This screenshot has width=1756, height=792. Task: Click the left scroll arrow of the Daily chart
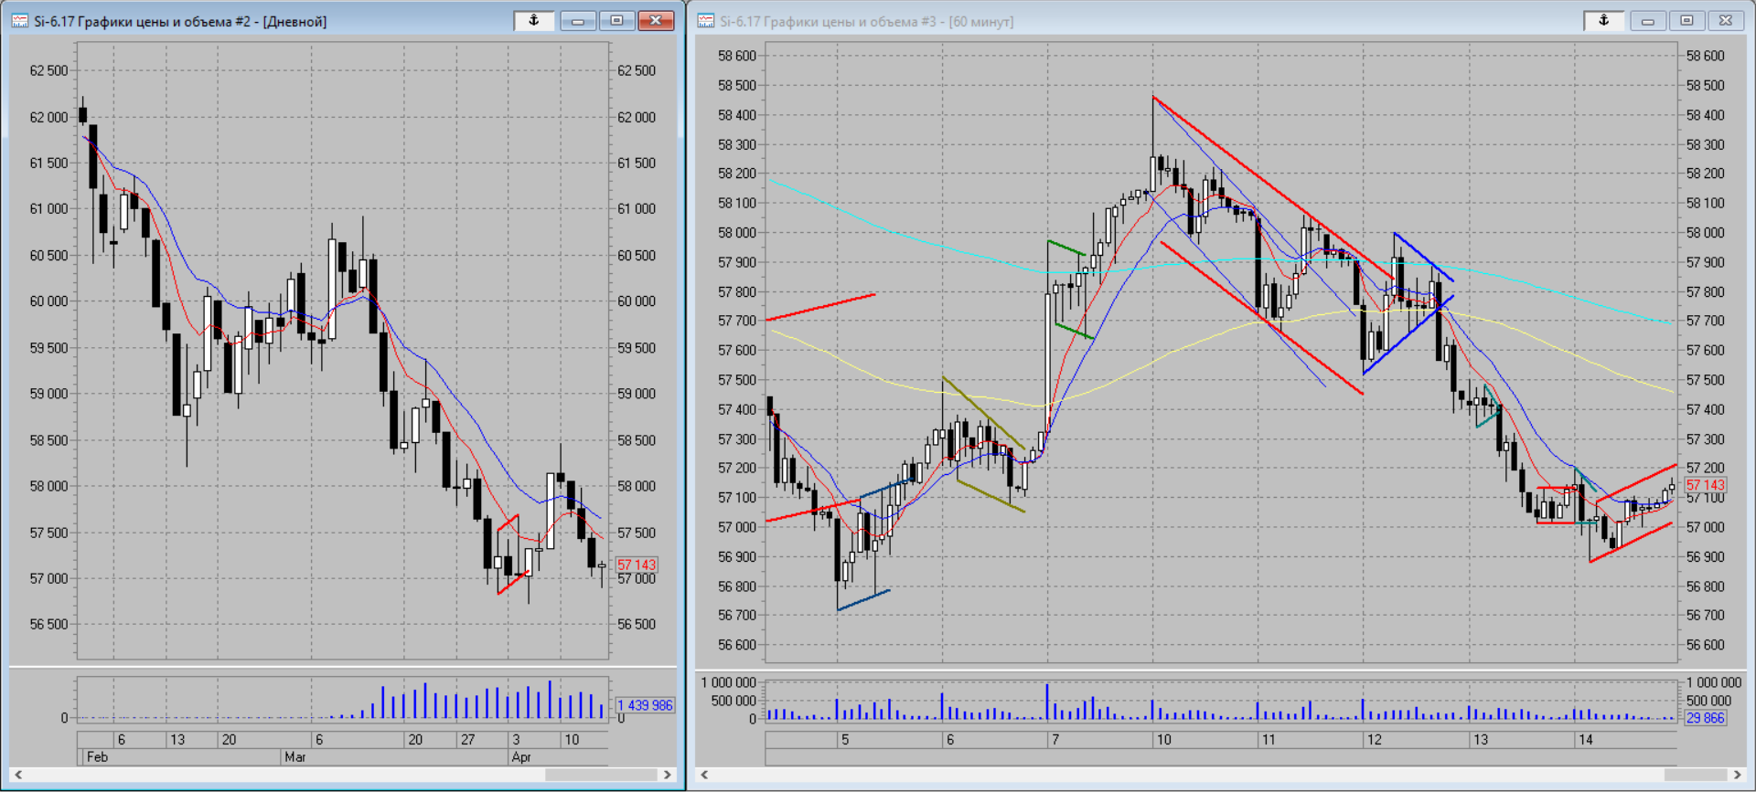point(18,775)
